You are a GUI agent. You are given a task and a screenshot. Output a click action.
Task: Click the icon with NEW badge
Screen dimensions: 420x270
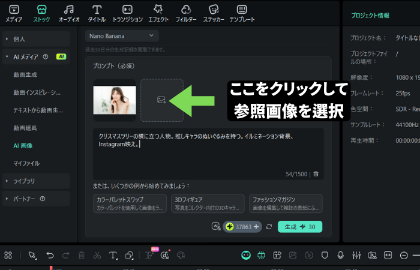pyautogui.click(x=150, y=255)
